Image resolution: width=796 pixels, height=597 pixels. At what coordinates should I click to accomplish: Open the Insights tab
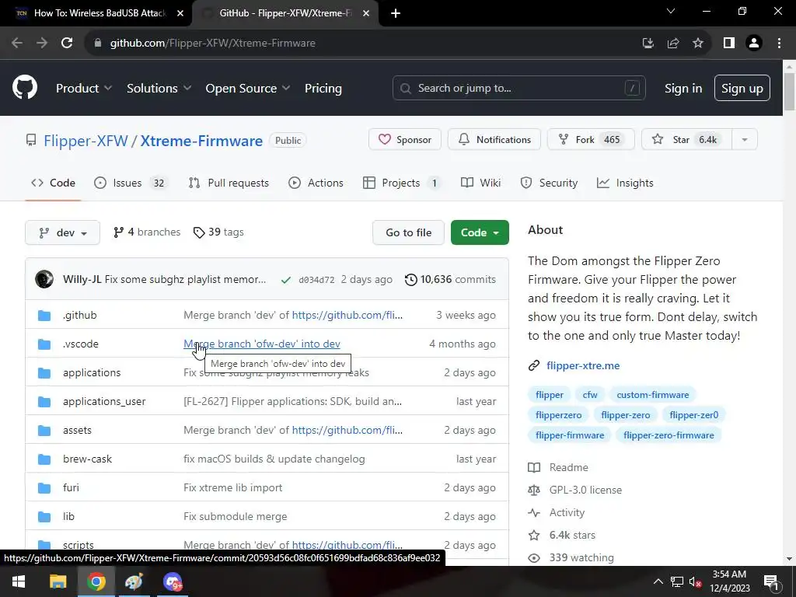click(x=626, y=183)
